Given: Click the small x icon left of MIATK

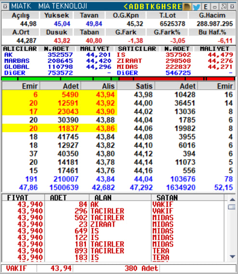Looking at the screenshot, I should pyautogui.click(x=5, y=7).
